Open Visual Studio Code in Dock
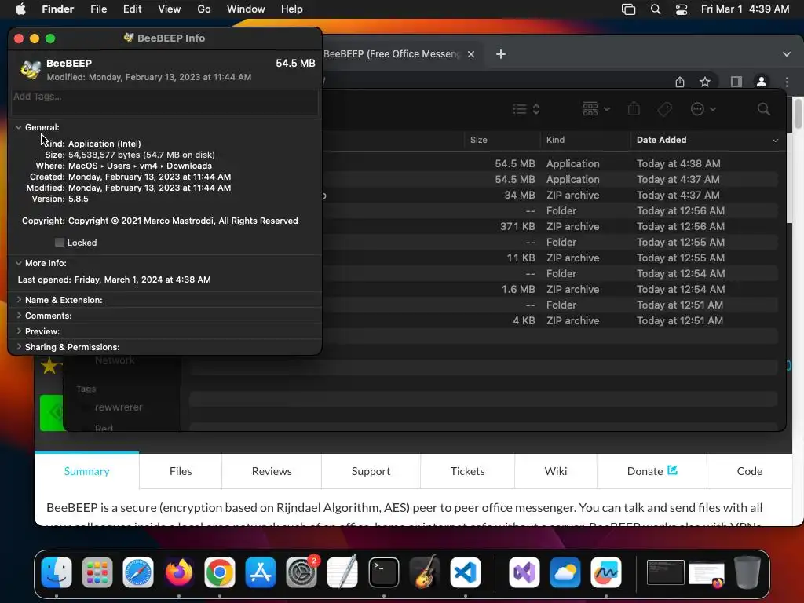This screenshot has height=603, width=804. pyautogui.click(x=466, y=572)
